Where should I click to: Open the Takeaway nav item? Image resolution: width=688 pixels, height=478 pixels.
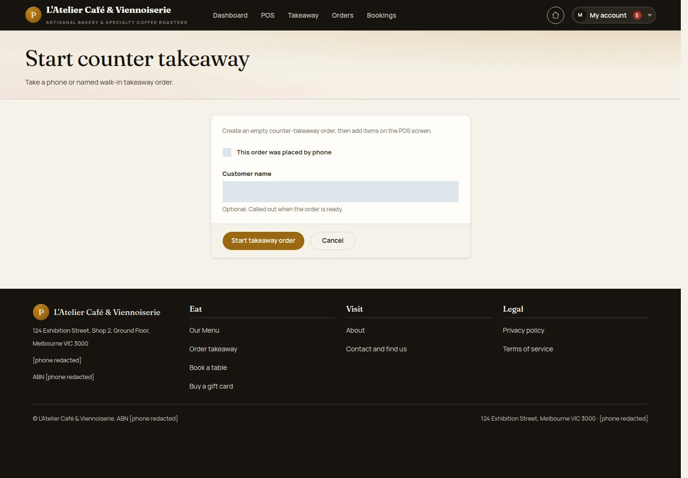point(303,15)
